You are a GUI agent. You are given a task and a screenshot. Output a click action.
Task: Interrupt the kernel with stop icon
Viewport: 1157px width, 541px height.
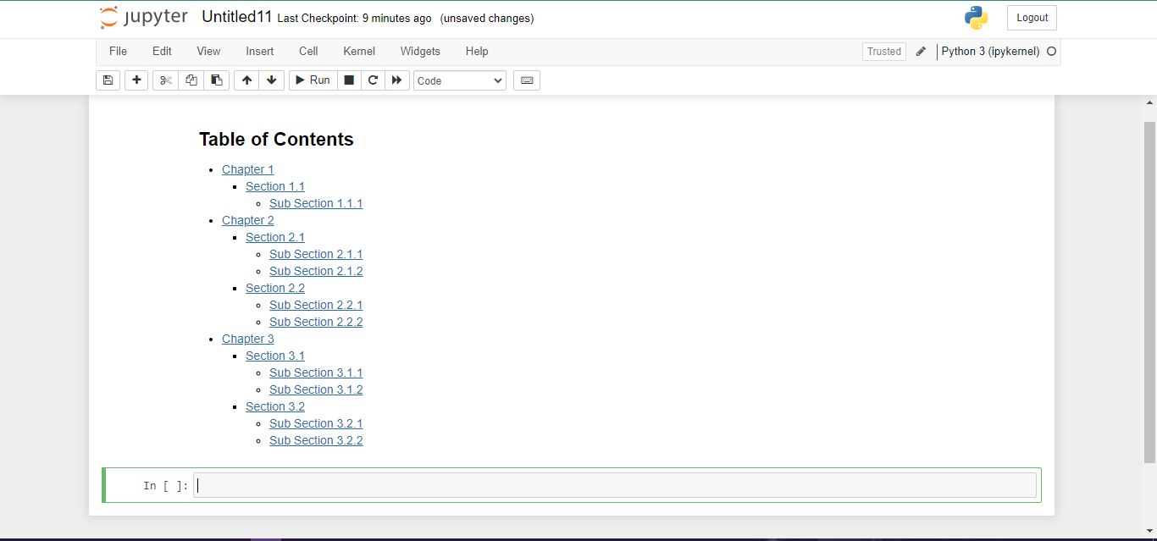pos(348,80)
